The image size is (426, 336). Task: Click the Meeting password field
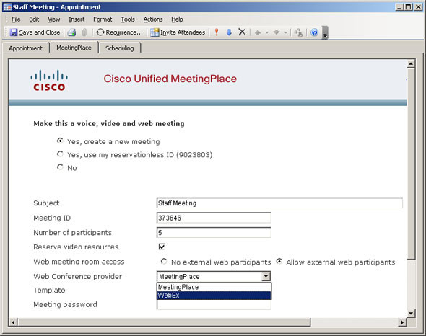tap(214, 304)
